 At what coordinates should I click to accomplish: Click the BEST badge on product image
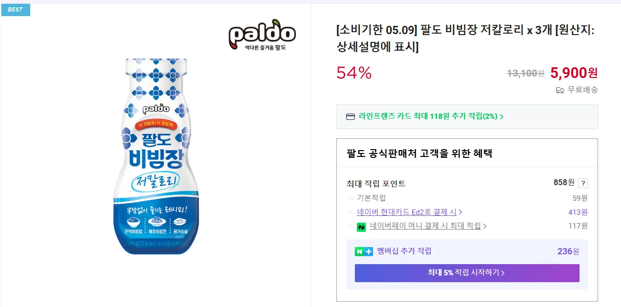[x=15, y=10]
